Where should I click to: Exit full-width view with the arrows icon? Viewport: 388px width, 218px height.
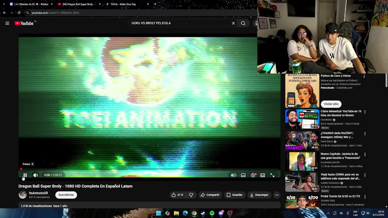pyautogui.click(x=272, y=175)
